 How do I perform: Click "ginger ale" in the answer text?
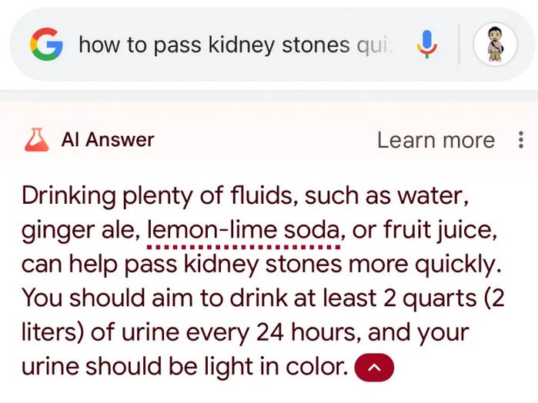(x=77, y=229)
